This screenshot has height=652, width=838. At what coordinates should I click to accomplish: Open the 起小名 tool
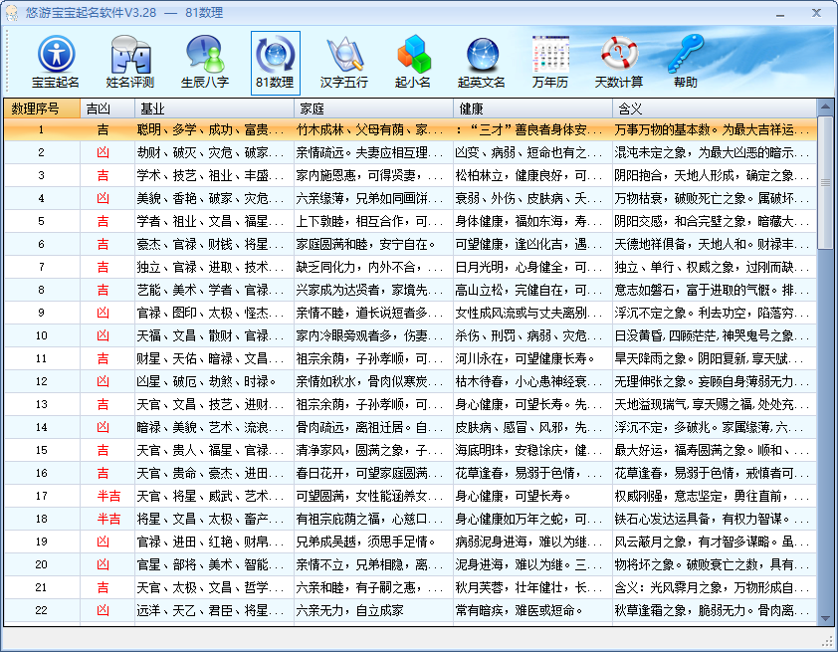pyautogui.click(x=413, y=62)
